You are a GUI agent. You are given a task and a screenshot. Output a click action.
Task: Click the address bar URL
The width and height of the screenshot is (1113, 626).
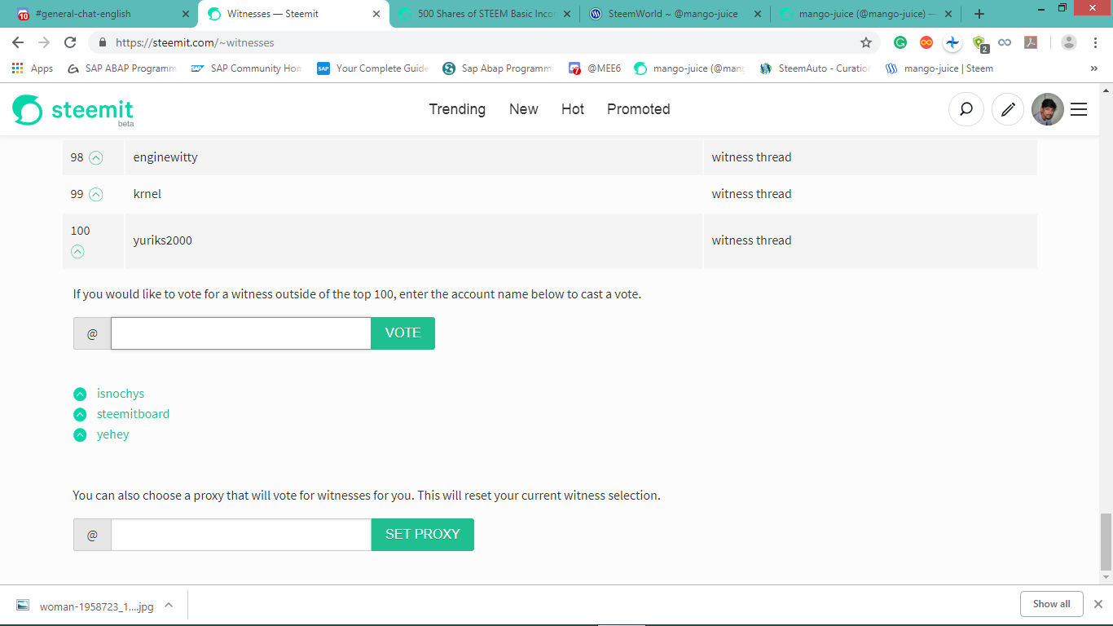(195, 42)
